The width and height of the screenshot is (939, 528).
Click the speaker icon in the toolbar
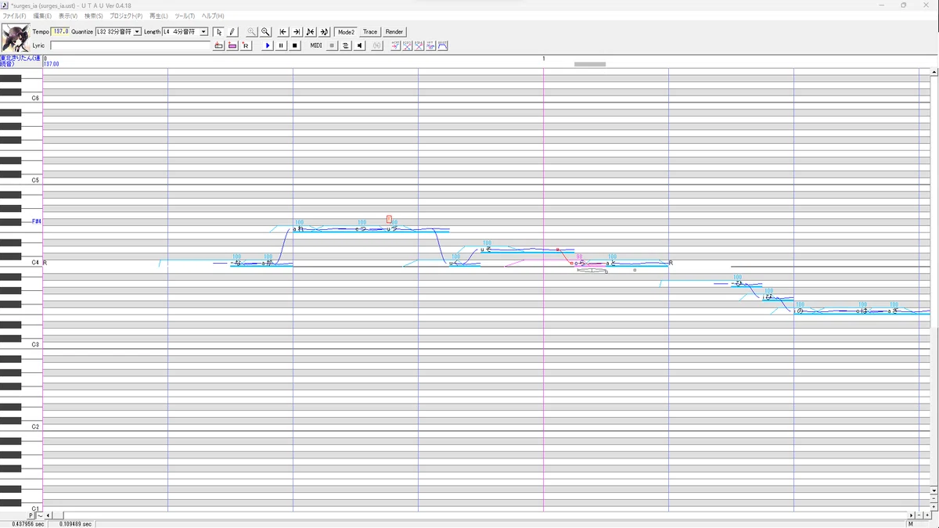tap(360, 45)
